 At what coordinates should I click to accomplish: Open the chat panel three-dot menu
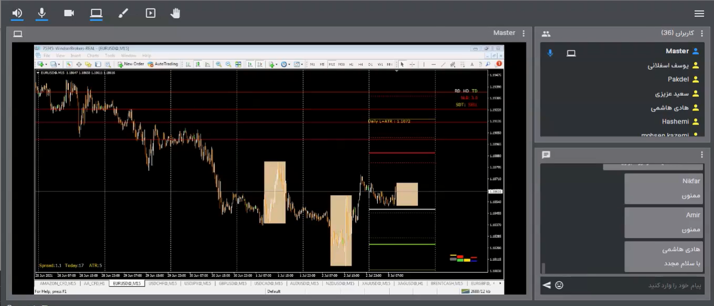702,155
